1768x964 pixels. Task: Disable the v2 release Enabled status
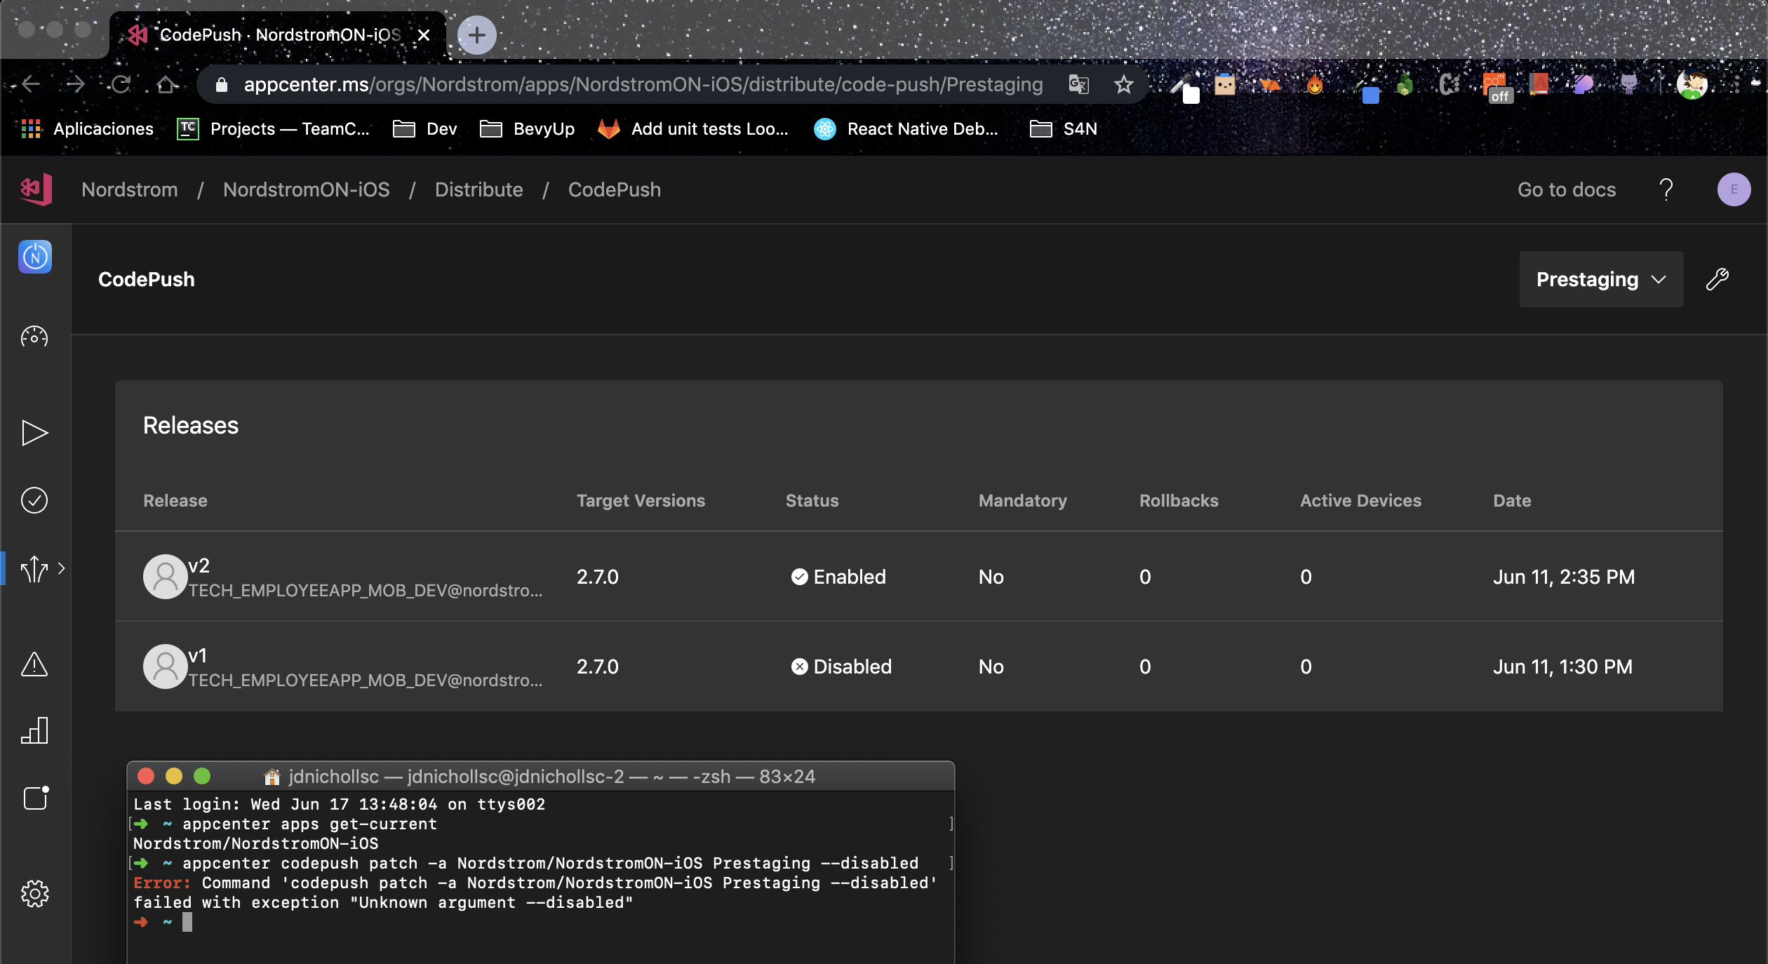[x=840, y=577]
